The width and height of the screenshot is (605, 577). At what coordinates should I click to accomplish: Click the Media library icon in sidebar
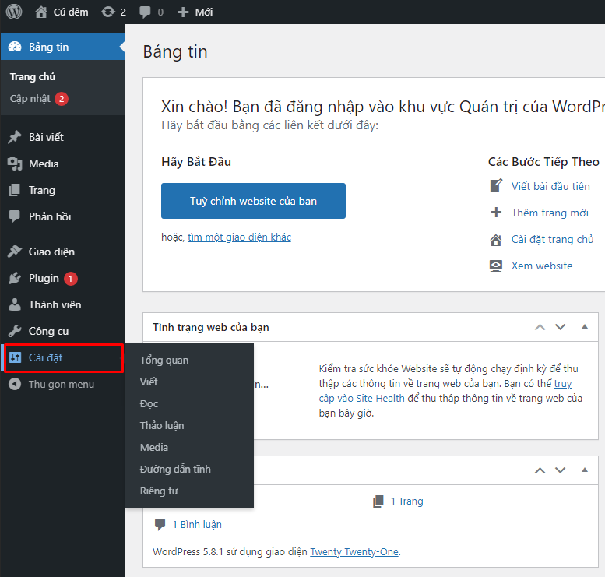coord(15,164)
